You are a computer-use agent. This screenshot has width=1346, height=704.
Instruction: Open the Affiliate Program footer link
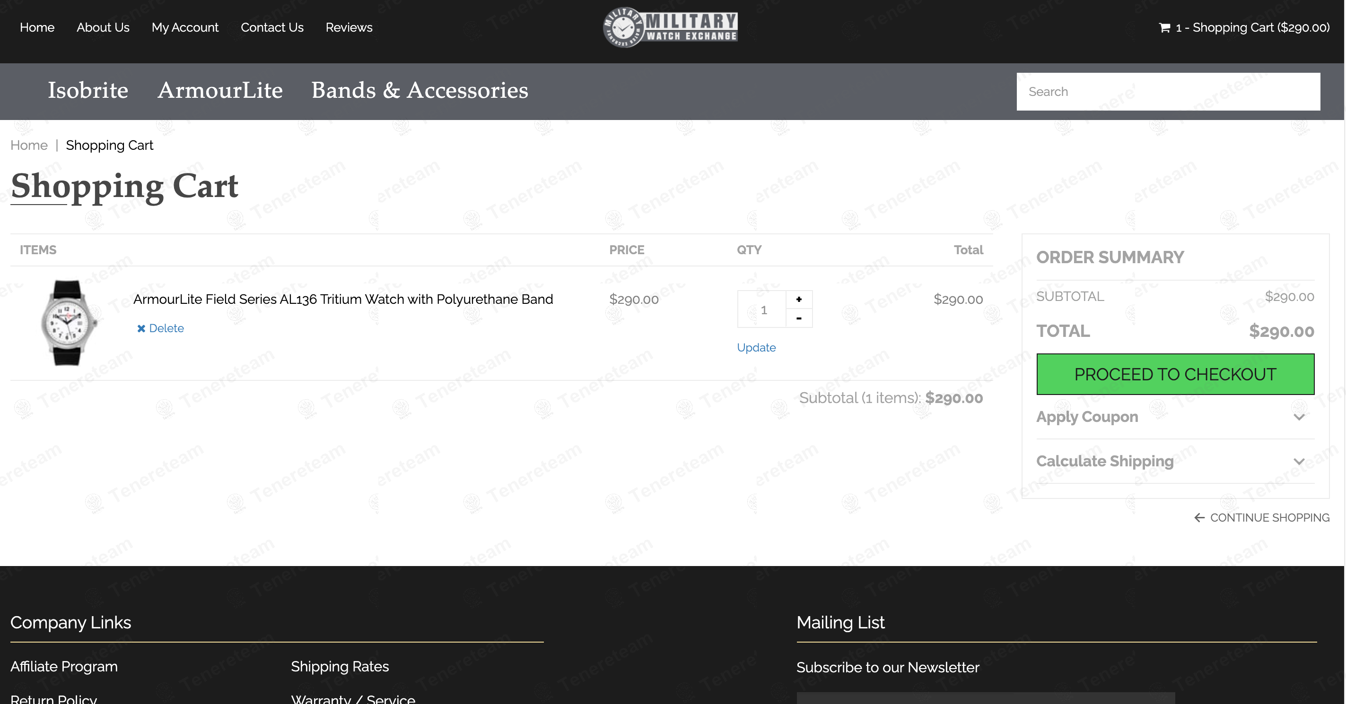(x=64, y=666)
